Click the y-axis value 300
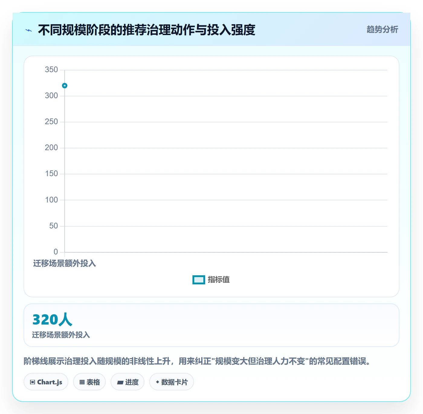This screenshot has height=414, width=423. click(x=51, y=96)
